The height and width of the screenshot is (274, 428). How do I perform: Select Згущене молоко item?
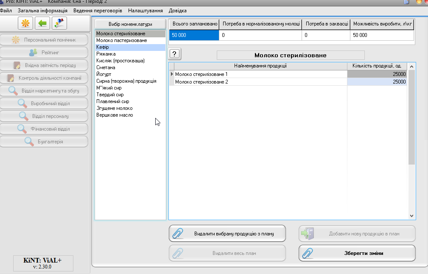pyautogui.click(x=131, y=108)
